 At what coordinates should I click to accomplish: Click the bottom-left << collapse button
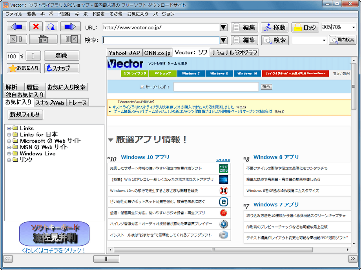[x=7, y=259]
